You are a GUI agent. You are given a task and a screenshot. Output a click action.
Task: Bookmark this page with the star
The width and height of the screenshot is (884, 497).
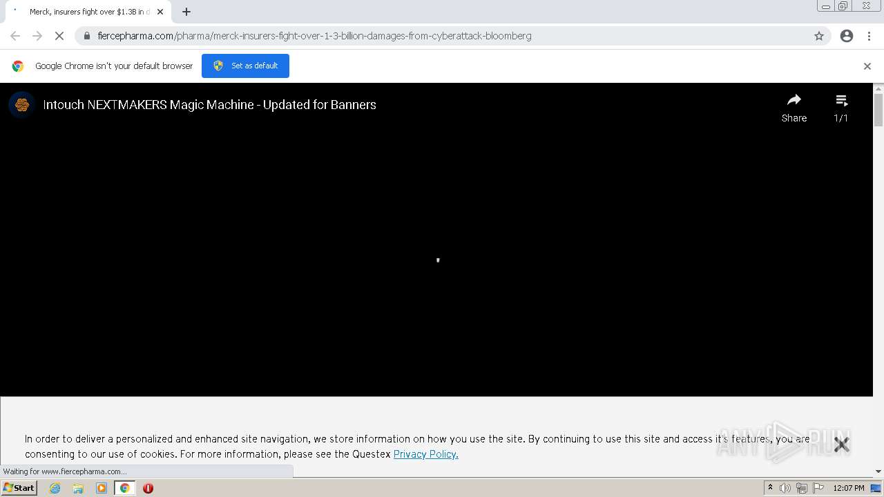pyautogui.click(x=819, y=36)
